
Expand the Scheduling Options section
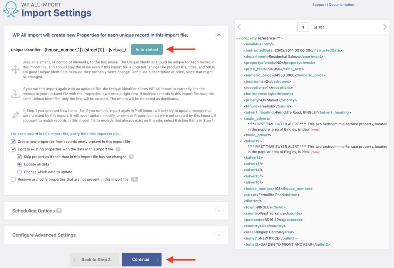point(219,211)
